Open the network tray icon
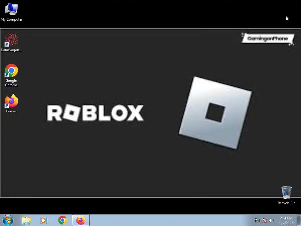The height and width of the screenshot is (226, 301). point(257,220)
